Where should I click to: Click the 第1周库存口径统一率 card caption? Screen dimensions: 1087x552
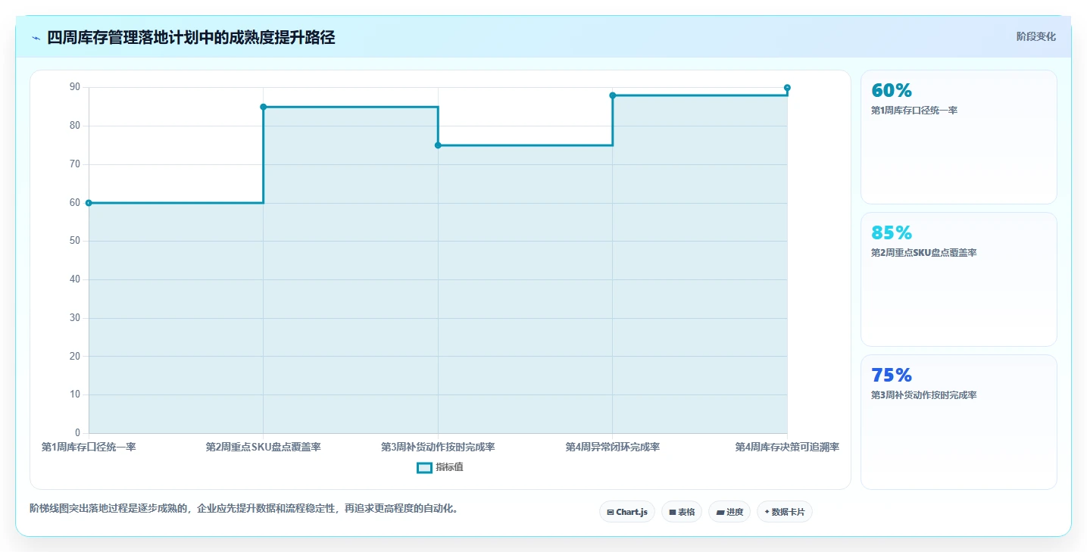914,111
